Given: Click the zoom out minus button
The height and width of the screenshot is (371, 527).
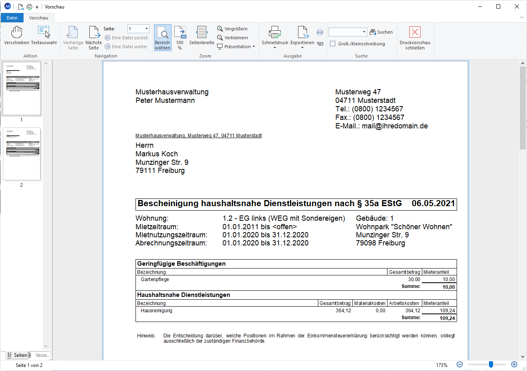Looking at the screenshot, I should click(459, 365).
